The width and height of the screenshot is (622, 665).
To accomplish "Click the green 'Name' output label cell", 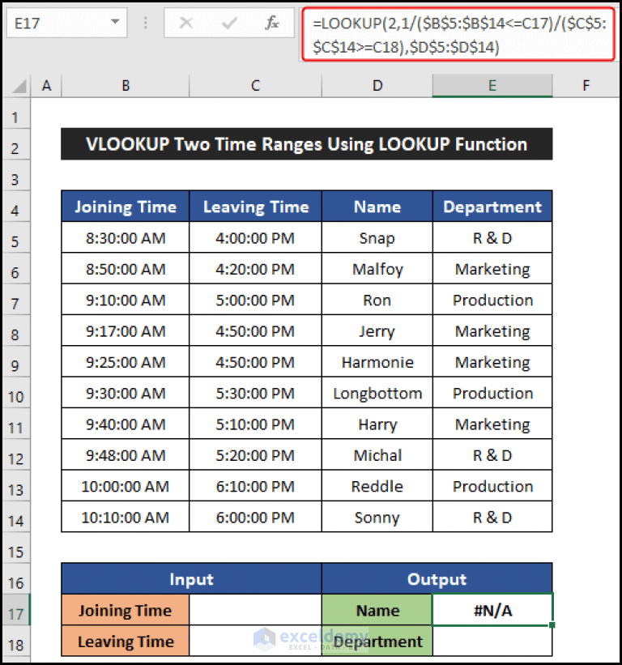I will coord(377,610).
